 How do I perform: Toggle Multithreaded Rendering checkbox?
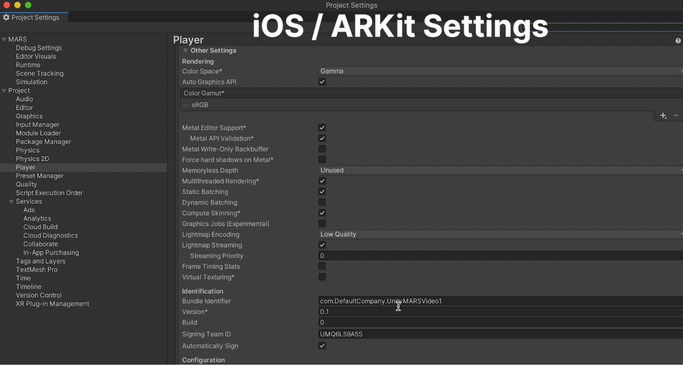point(322,181)
